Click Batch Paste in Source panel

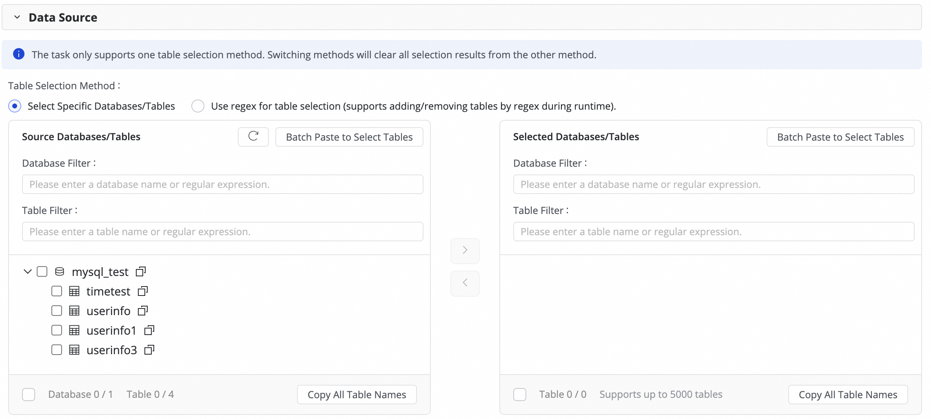[x=349, y=137]
